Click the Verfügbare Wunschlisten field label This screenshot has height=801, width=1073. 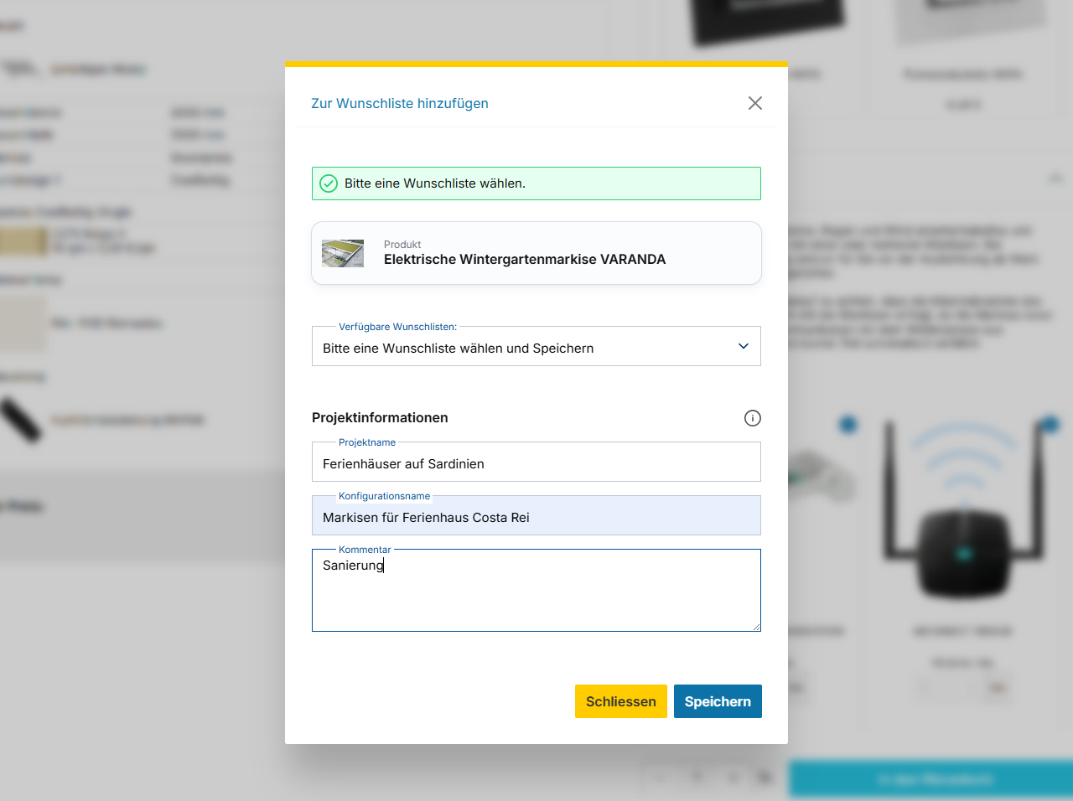point(397,327)
